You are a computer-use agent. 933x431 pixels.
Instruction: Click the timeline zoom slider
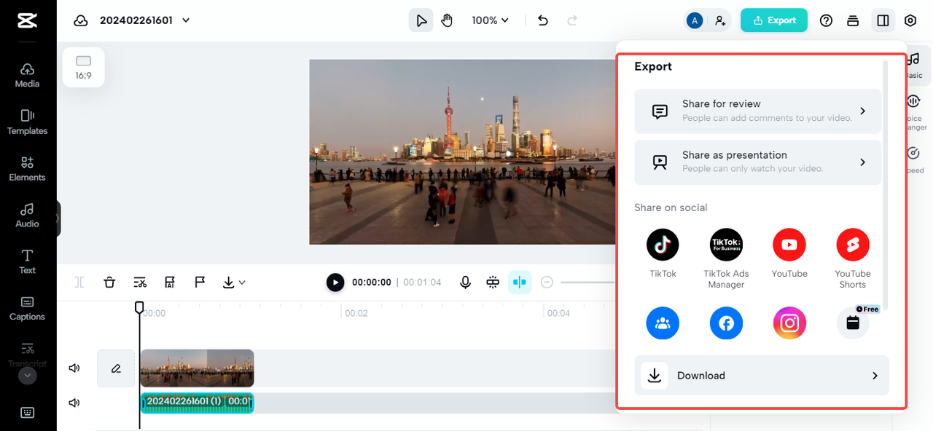click(x=587, y=282)
